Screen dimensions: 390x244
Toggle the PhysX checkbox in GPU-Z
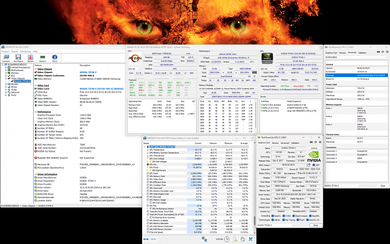pos(297,220)
